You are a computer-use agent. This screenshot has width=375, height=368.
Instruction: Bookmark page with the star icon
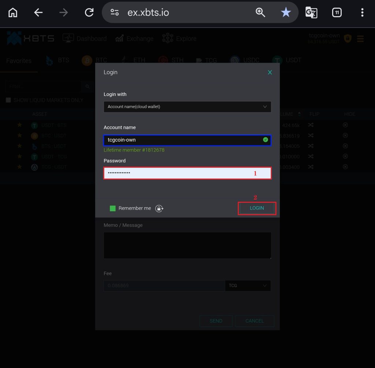[x=286, y=12]
